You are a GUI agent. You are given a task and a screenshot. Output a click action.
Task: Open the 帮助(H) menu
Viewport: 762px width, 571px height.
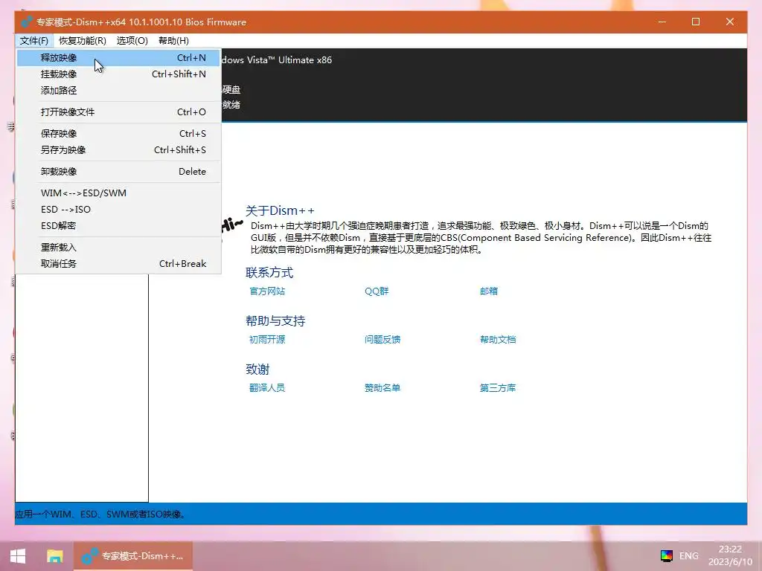[173, 41]
